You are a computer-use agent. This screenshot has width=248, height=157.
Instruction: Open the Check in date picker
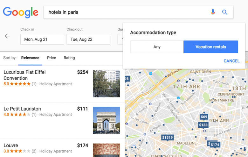tap(42, 39)
